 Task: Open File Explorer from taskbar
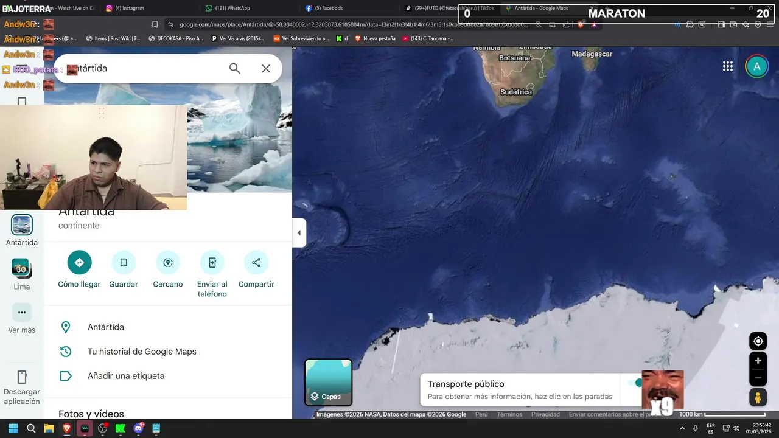click(x=49, y=428)
